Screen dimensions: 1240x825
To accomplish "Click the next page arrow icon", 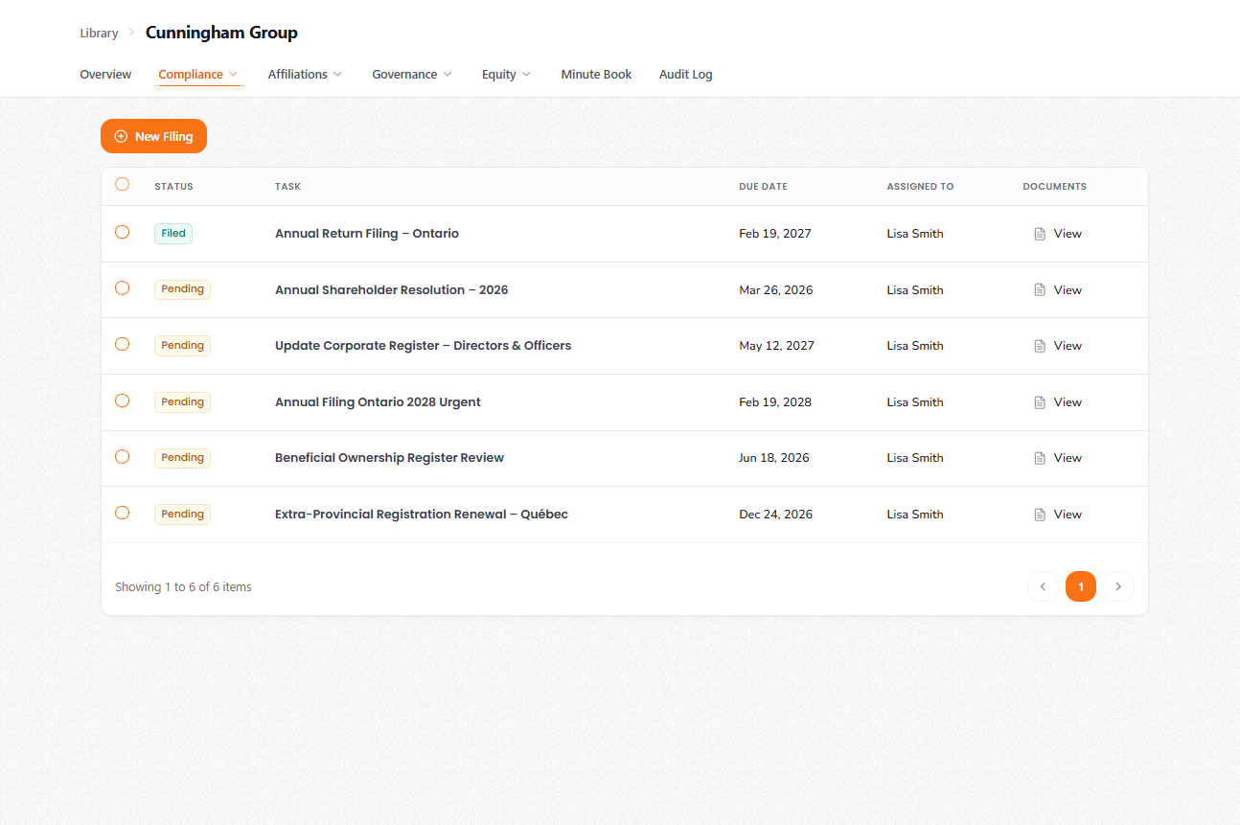I will pos(1118,585).
